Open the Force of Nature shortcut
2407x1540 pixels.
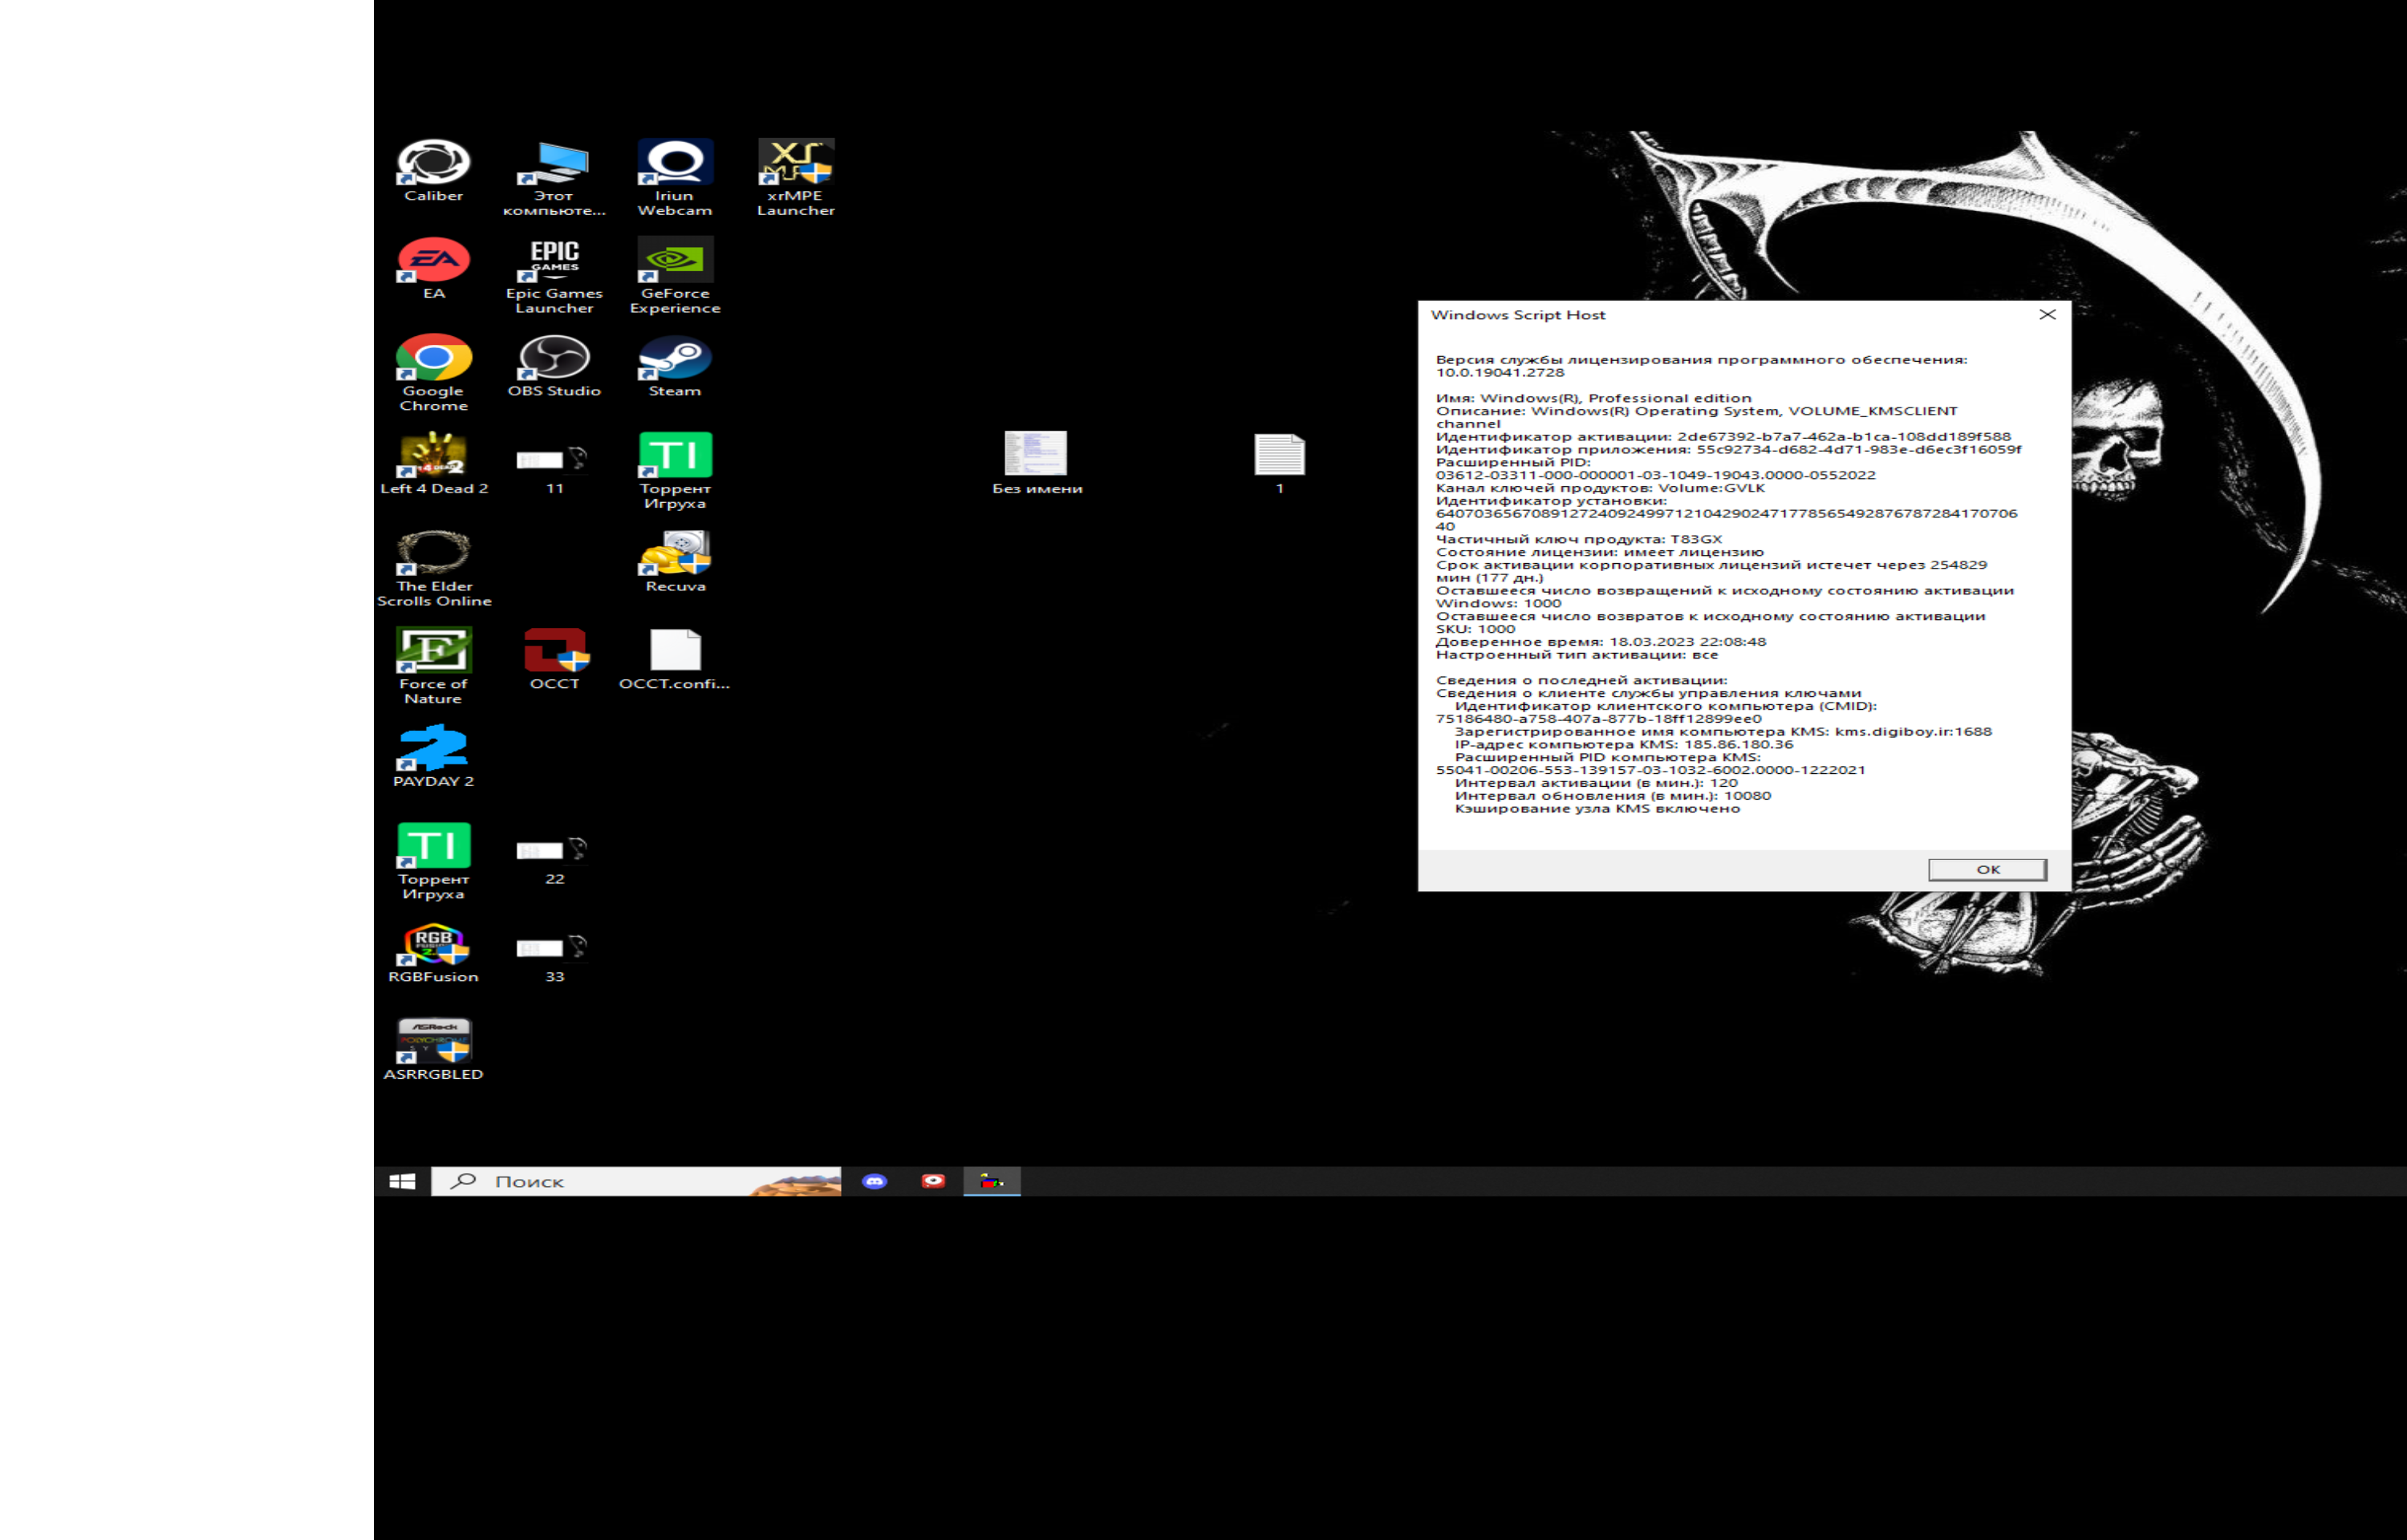click(x=433, y=666)
